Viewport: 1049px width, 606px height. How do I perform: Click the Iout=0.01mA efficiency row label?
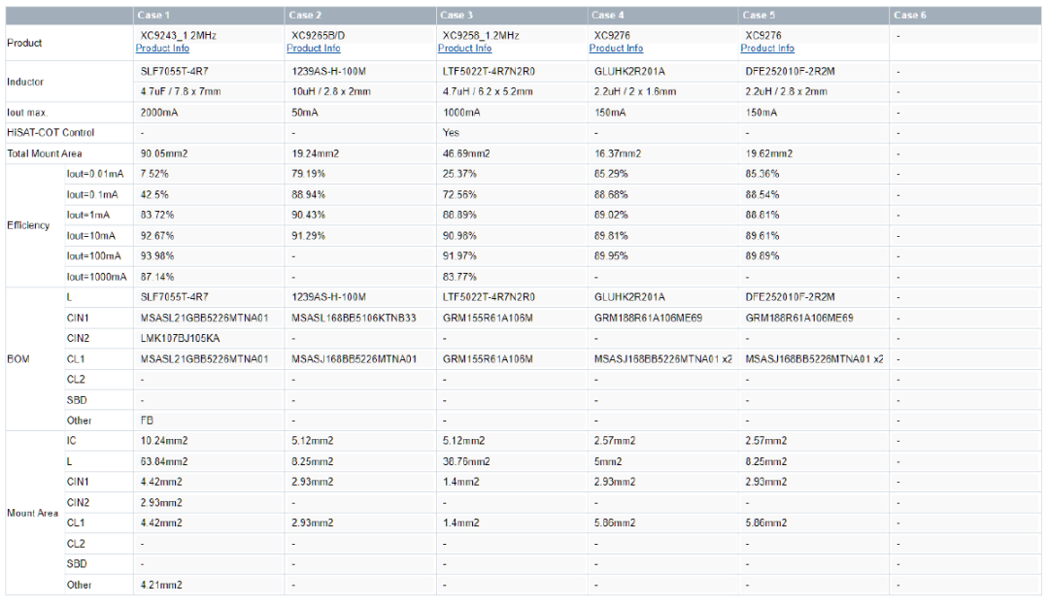[x=95, y=174]
